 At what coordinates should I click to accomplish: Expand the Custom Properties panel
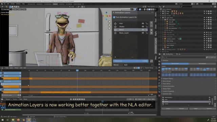(168, 91)
